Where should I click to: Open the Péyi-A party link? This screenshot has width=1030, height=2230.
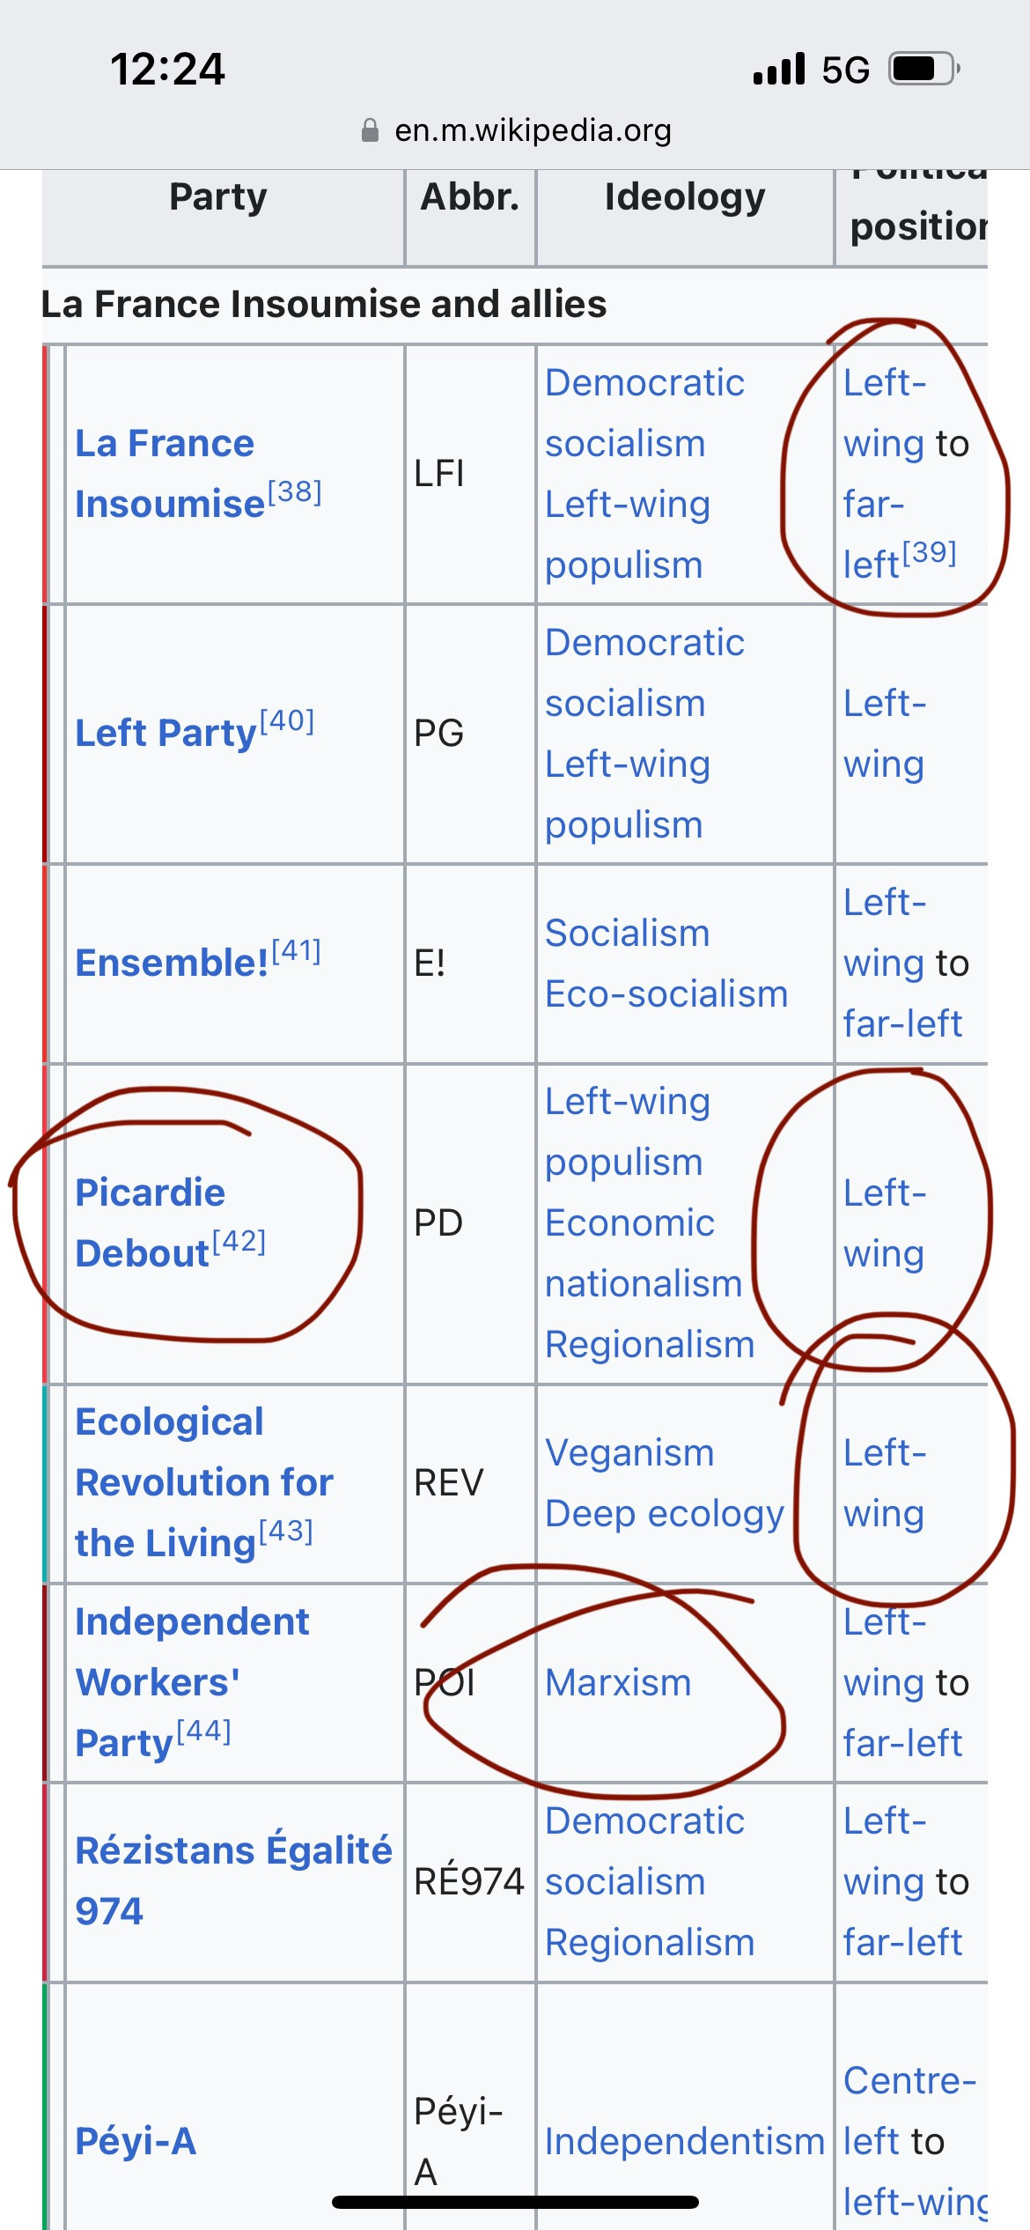136,2141
